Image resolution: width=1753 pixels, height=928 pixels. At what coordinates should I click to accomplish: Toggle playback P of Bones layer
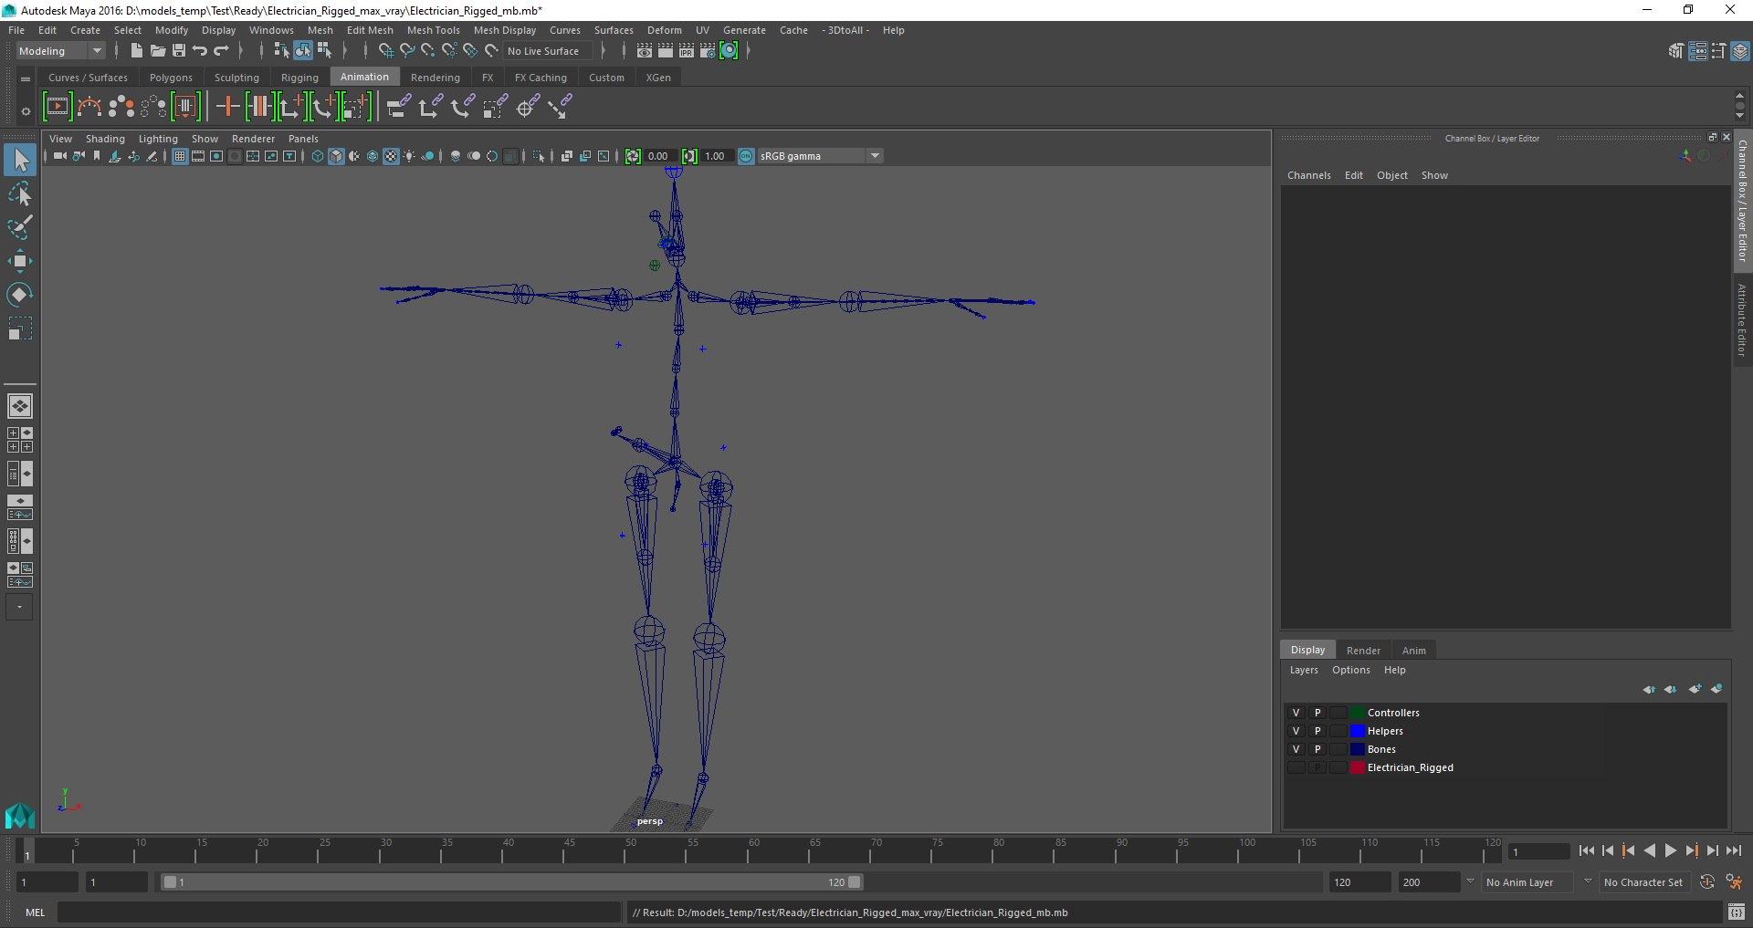coord(1317,749)
